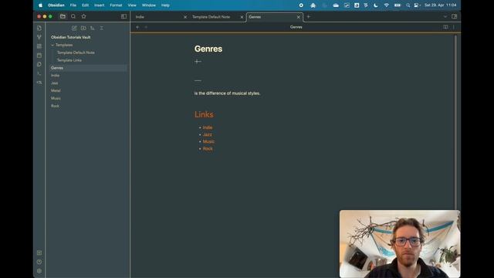
Task: Open the bookmarks star icon
Action: pyautogui.click(x=83, y=16)
